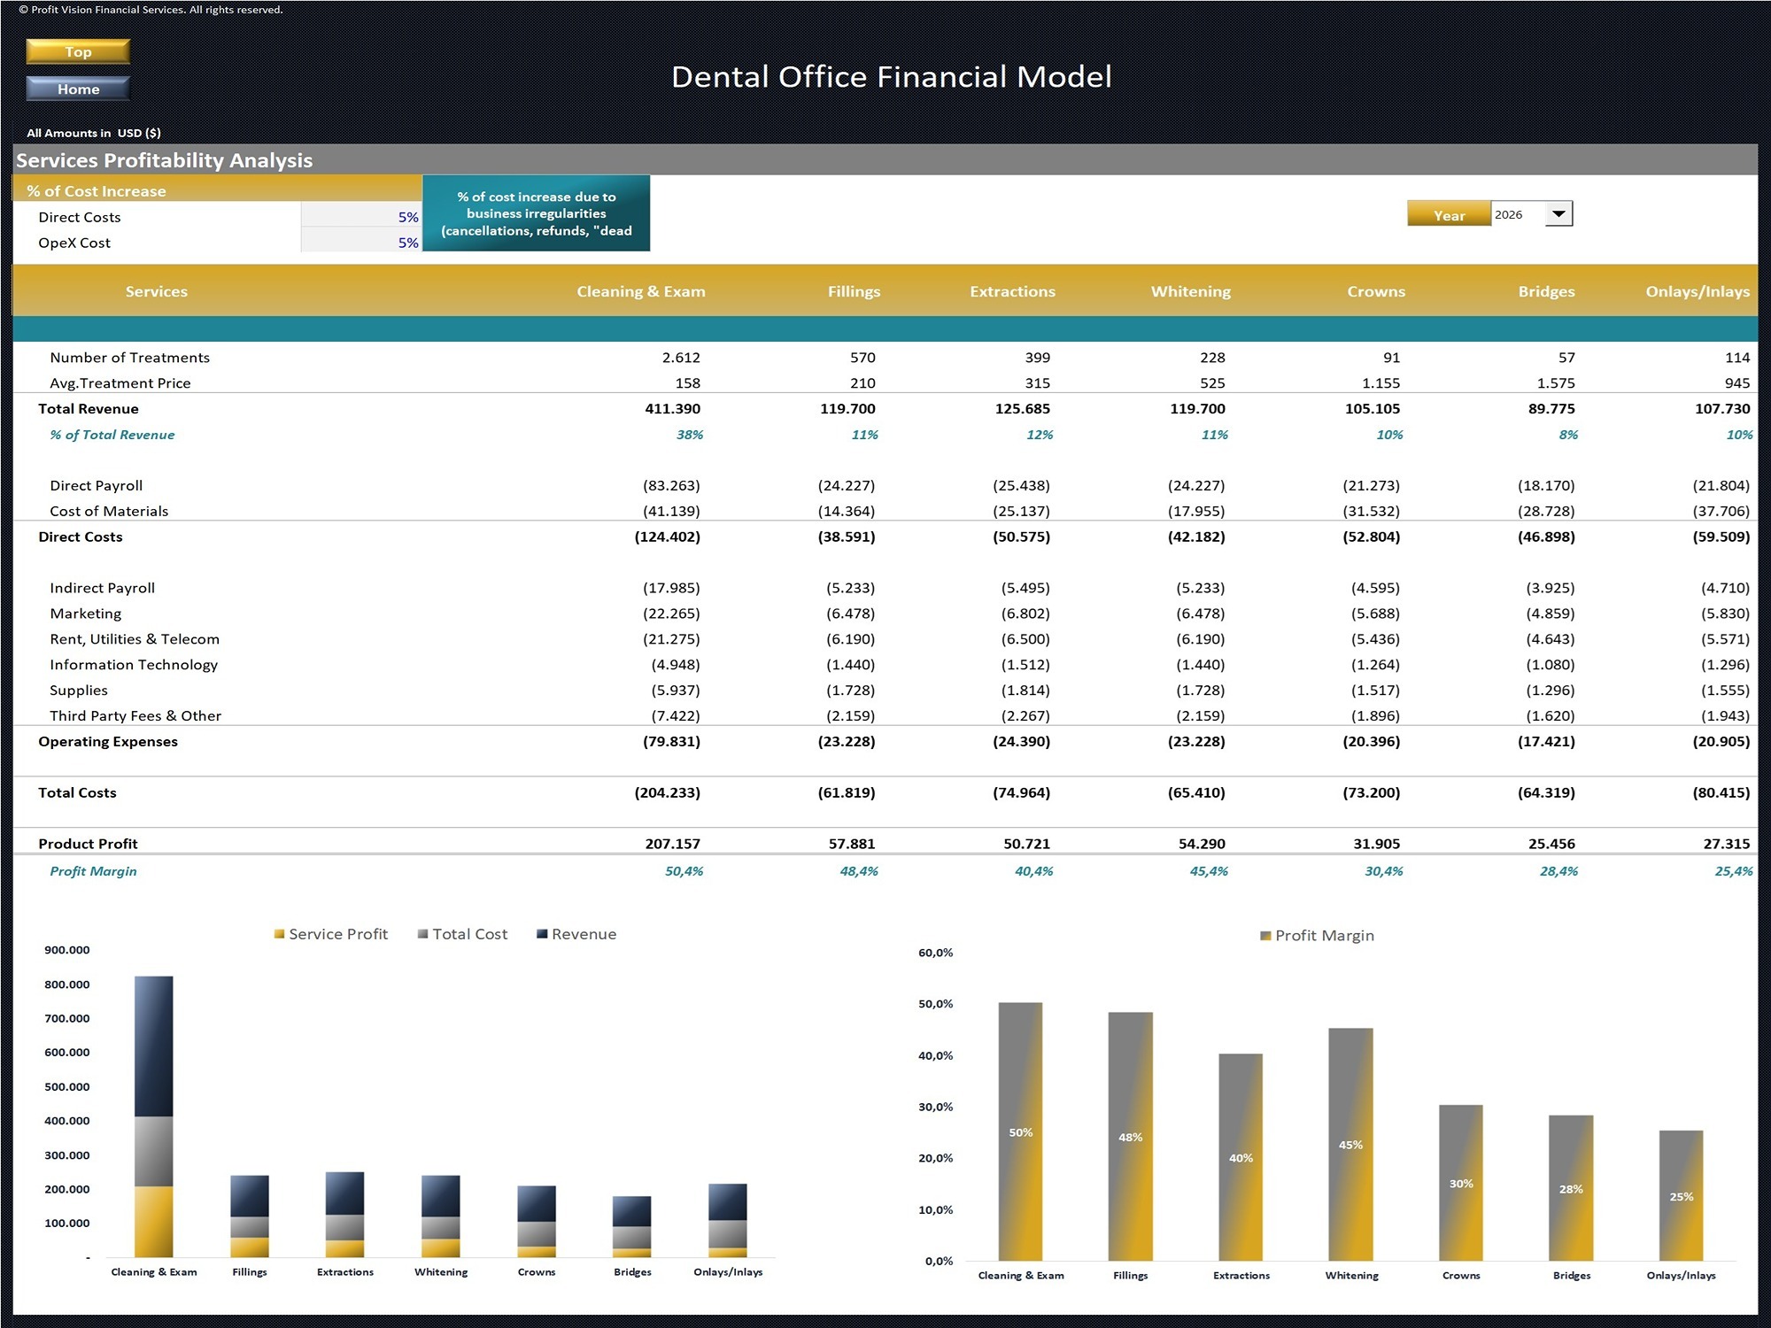This screenshot has width=1771, height=1328.
Task: Click the Cleaning & Exam 50% margin bar
Action: 1020,1131
